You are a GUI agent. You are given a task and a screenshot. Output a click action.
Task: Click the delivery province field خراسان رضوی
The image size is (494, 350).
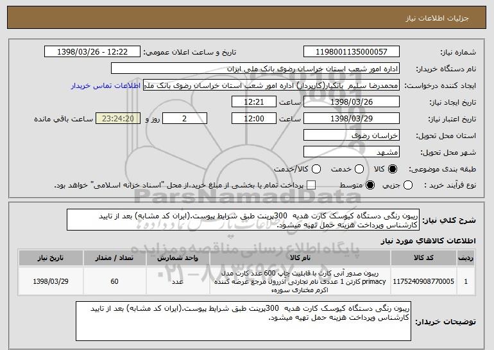click(352, 136)
